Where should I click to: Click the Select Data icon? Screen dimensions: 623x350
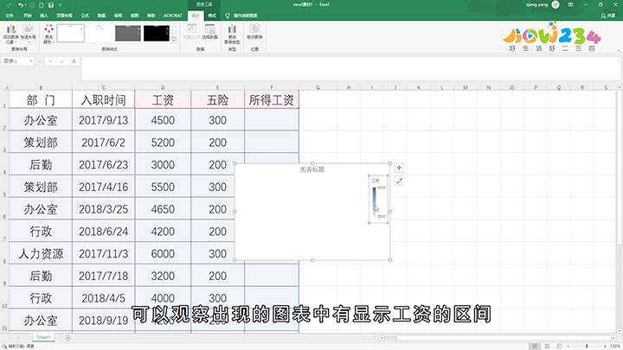point(209,32)
